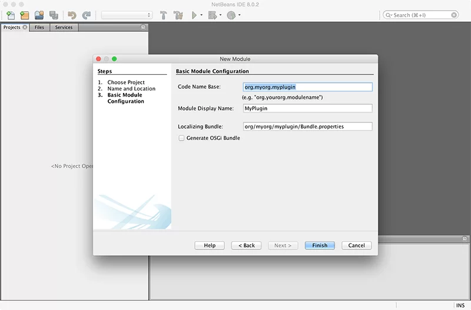The width and height of the screenshot is (471, 310).
Task: Click the disabled Next > button
Action: [283, 245]
